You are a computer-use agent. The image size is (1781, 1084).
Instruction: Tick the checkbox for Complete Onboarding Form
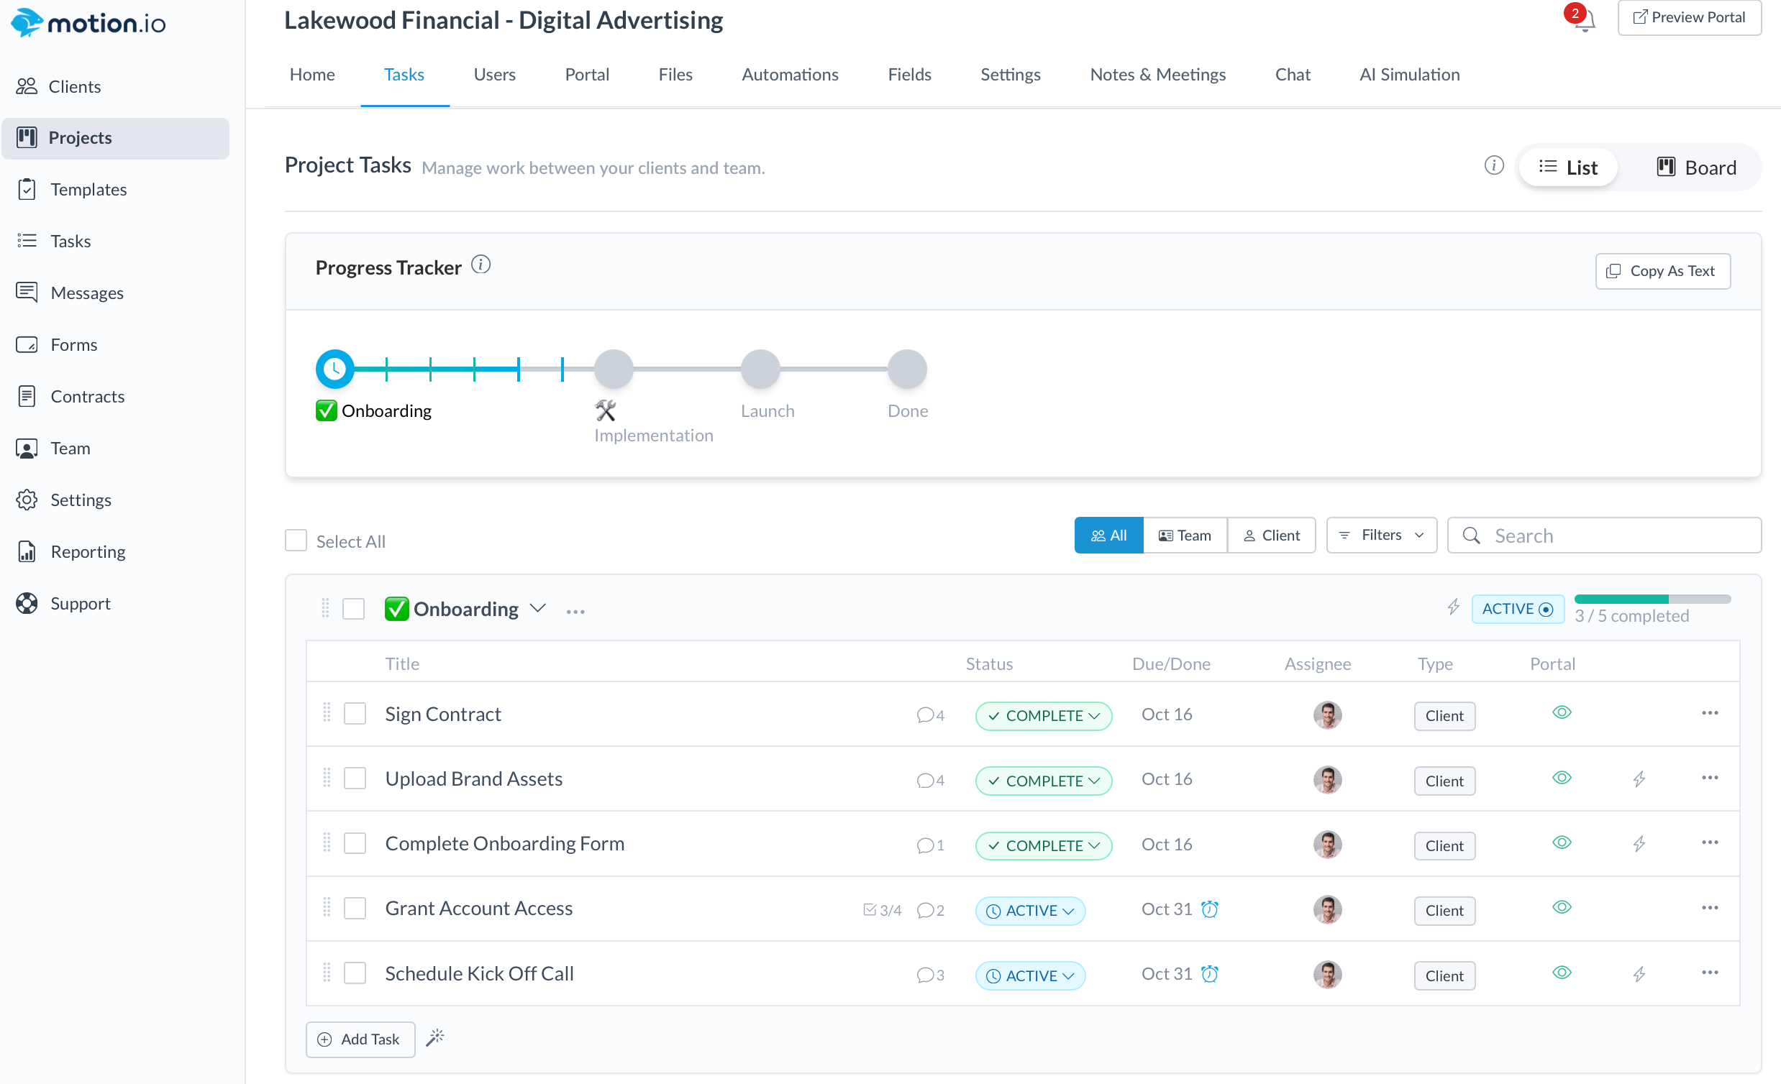(355, 843)
